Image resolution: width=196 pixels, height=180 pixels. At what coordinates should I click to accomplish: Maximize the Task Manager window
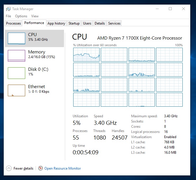[170, 9]
